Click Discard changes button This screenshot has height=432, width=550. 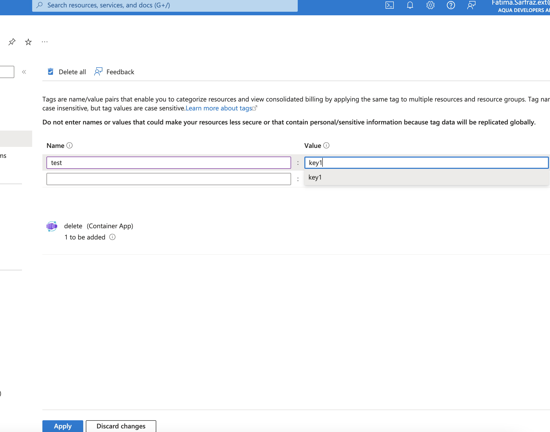pyautogui.click(x=121, y=426)
